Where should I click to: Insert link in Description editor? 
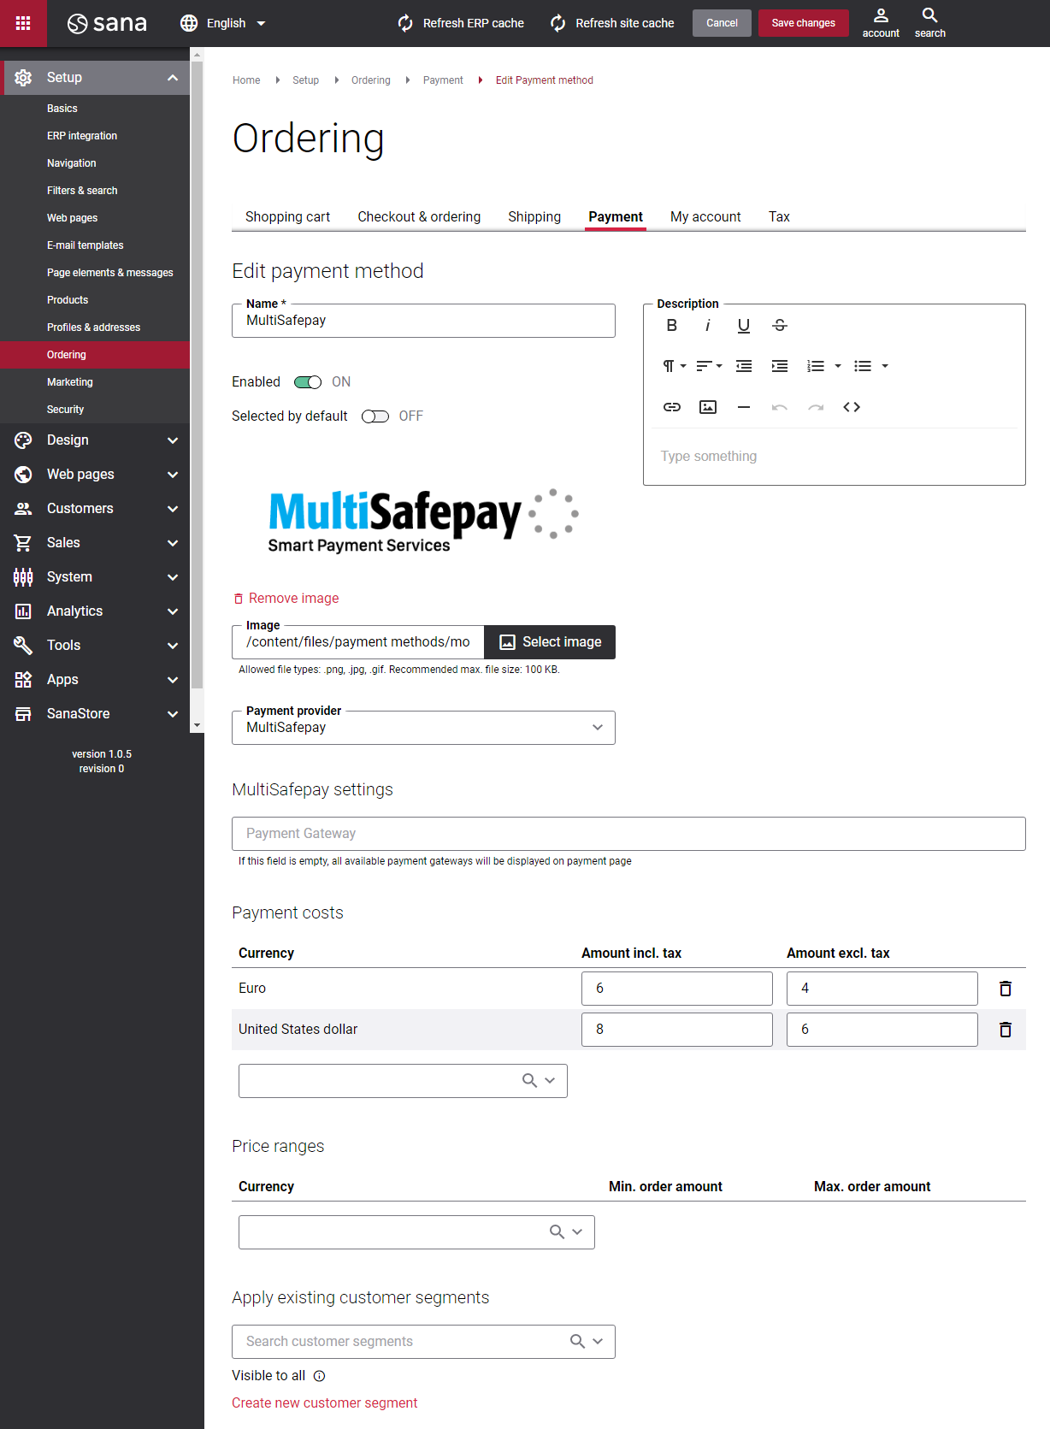672,407
